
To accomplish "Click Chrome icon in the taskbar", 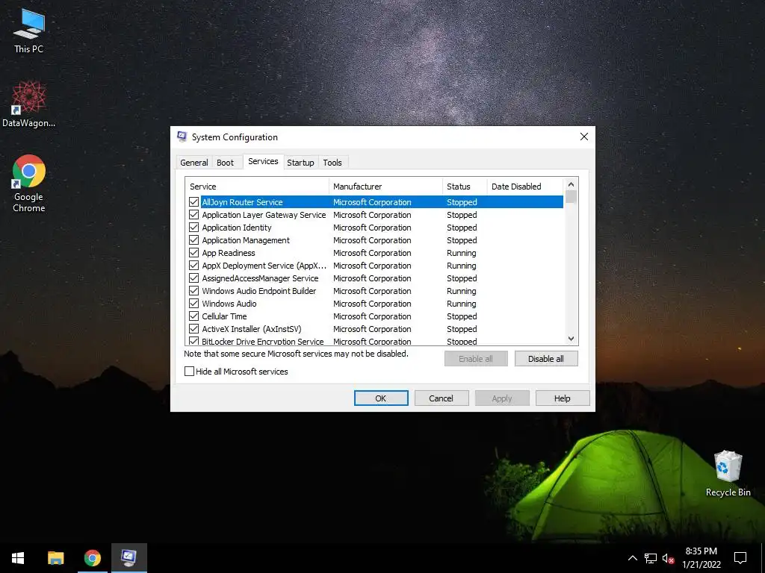I will pyautogui.click(x=92, y=558).
